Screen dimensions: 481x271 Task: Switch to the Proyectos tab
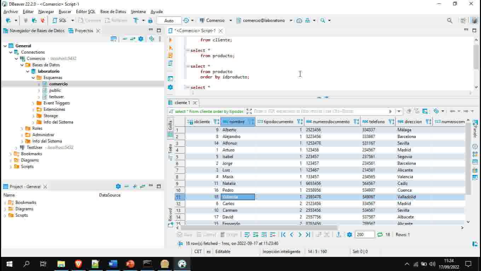click(x=84, y=31)
